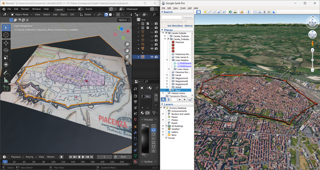The image size is (320, 170).
Task: Click zoom in plus on Google Earth slider
Action: tap(312, 50)
